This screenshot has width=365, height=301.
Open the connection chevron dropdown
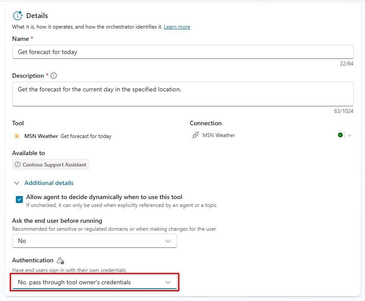pyautogui.click(x=350, y=135)
